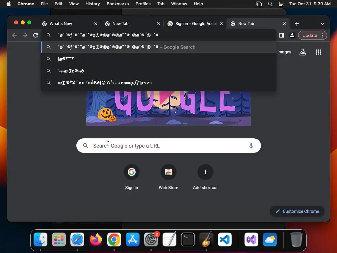337x253 pixels.
Task: Open Finder from the Dock
Action: 40,239
